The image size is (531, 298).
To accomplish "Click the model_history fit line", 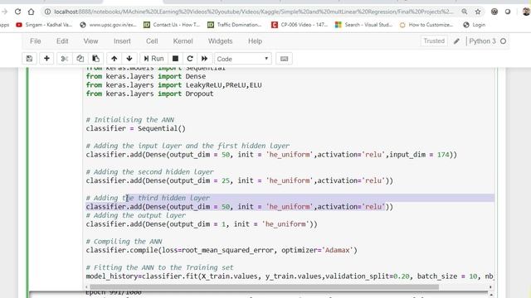I will coord(290,276).
